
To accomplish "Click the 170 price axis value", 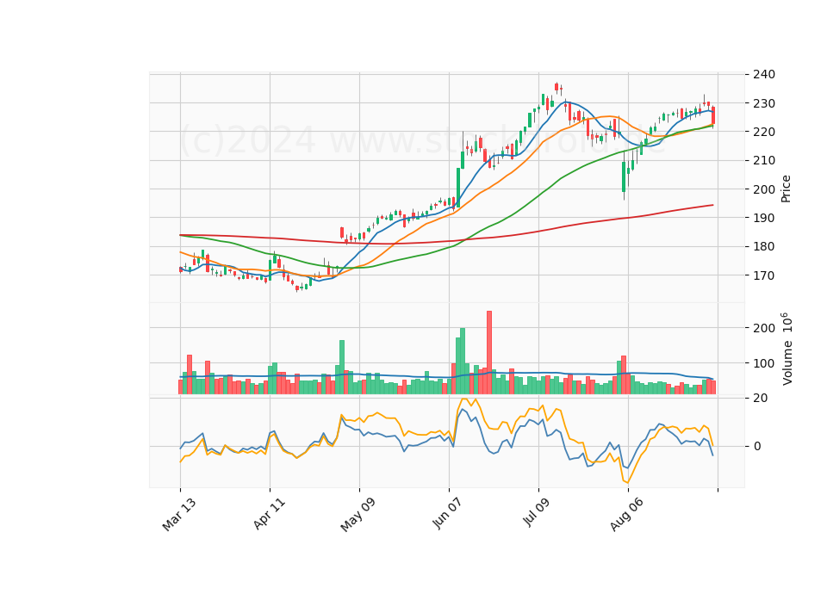I will [x=764, y=275].
